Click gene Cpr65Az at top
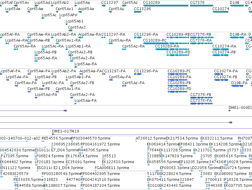252x190 pixels. 124,6
